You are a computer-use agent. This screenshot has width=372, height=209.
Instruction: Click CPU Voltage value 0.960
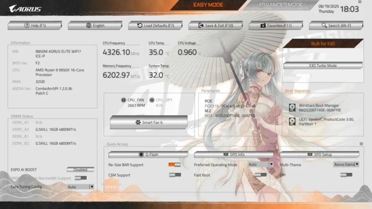tap(187, 52)
